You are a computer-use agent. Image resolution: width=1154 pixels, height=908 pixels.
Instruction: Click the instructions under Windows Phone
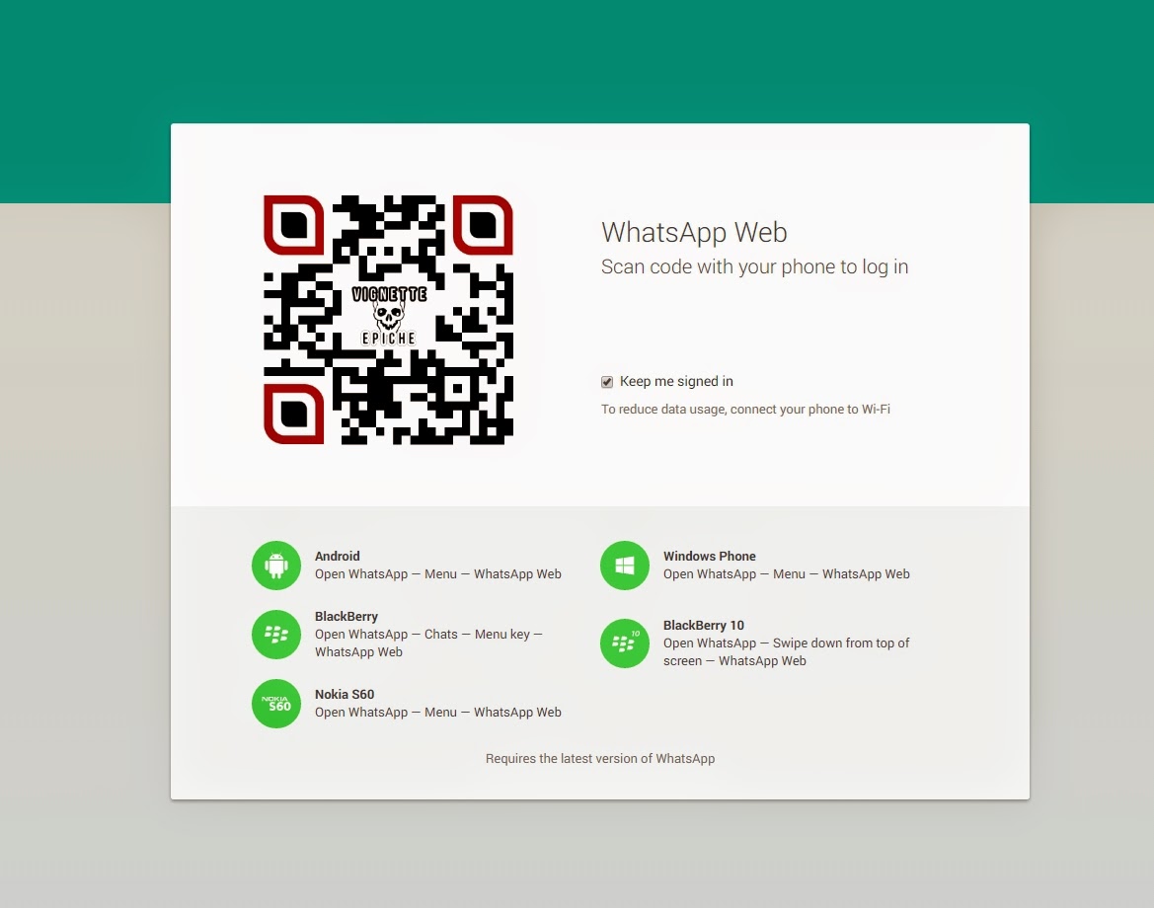coord(786,574)
